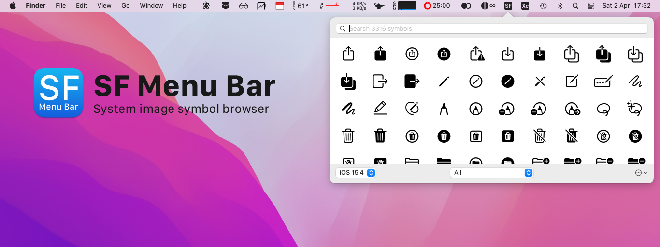Pick the share symbol in outlined circle
The width and height of the screenshot is (660, 247).
412,54
